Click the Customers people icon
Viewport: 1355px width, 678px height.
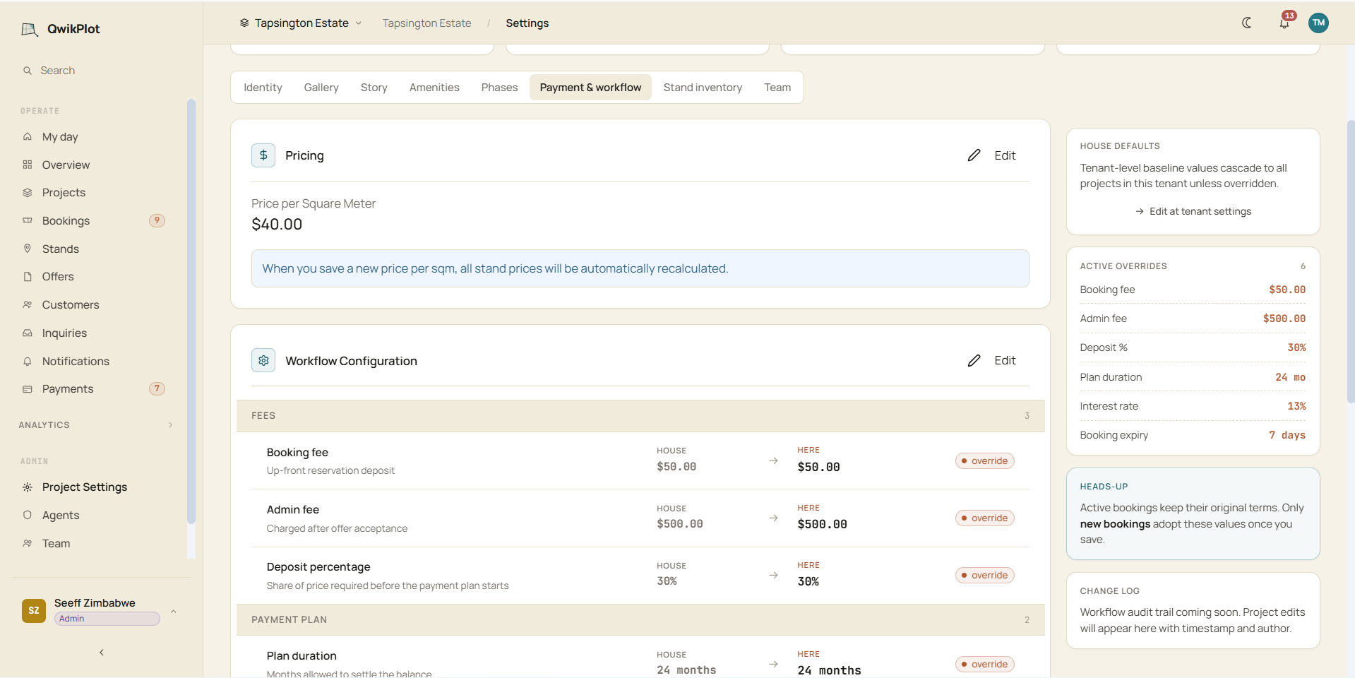28,304
